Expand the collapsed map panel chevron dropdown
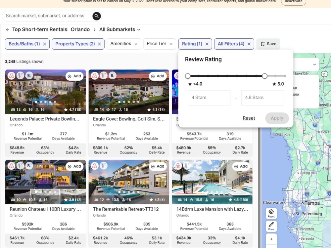This screenshot has height=248, width=331. pyautogui.click(x=314, y=64)
